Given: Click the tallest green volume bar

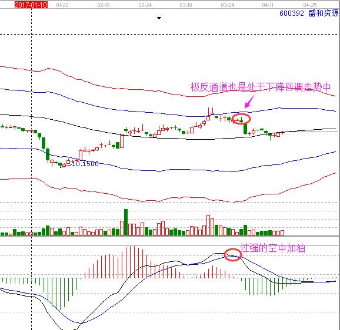Looking at the screenshot, I should point(126,222).
